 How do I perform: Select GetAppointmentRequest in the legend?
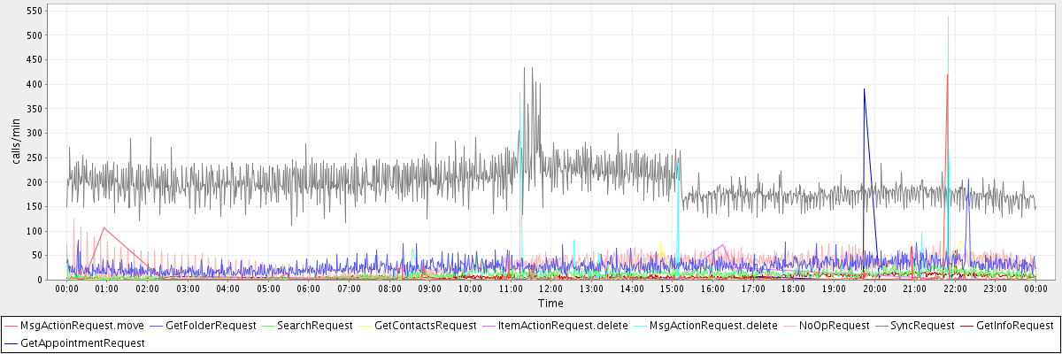[x=82, y=342]
